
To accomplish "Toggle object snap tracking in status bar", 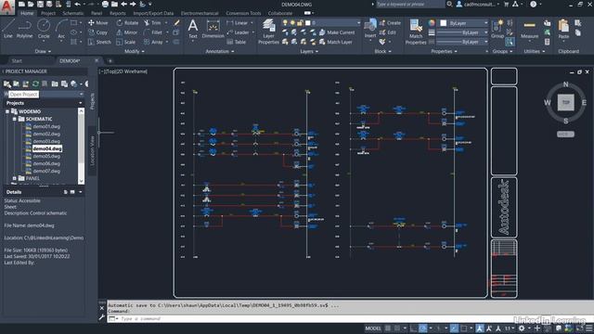I will tap(454, 328).
